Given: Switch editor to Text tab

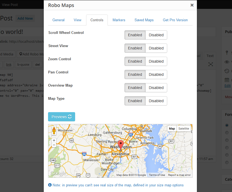Looking at the screenshot, I should [x=210, y=56].
